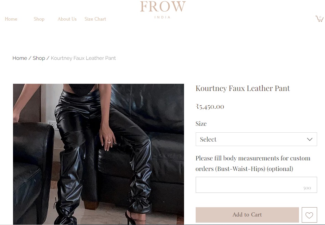Click the 500 character counter in measurements field
This screenshot has width=325, height=225.
pyautogui.click(x=307, y=188)
